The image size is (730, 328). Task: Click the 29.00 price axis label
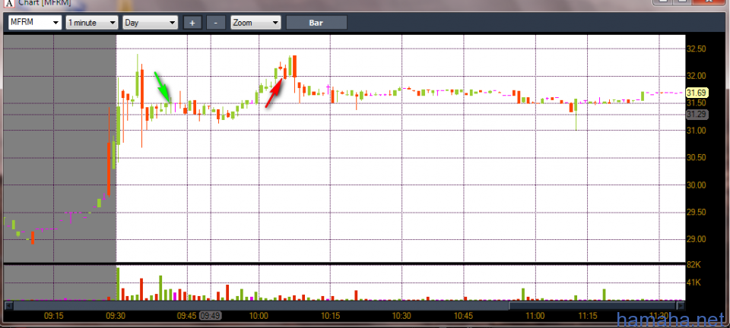[697, 239]
